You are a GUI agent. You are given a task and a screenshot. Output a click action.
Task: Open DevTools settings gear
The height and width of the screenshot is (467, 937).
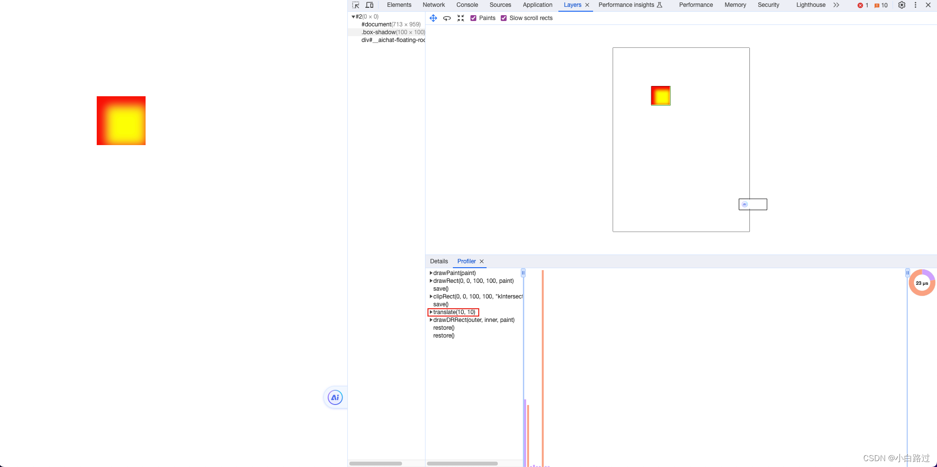point(902,5)
